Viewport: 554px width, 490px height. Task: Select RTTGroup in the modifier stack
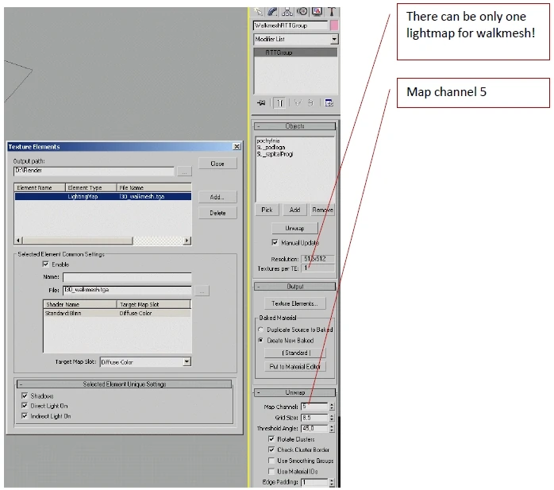295,52
